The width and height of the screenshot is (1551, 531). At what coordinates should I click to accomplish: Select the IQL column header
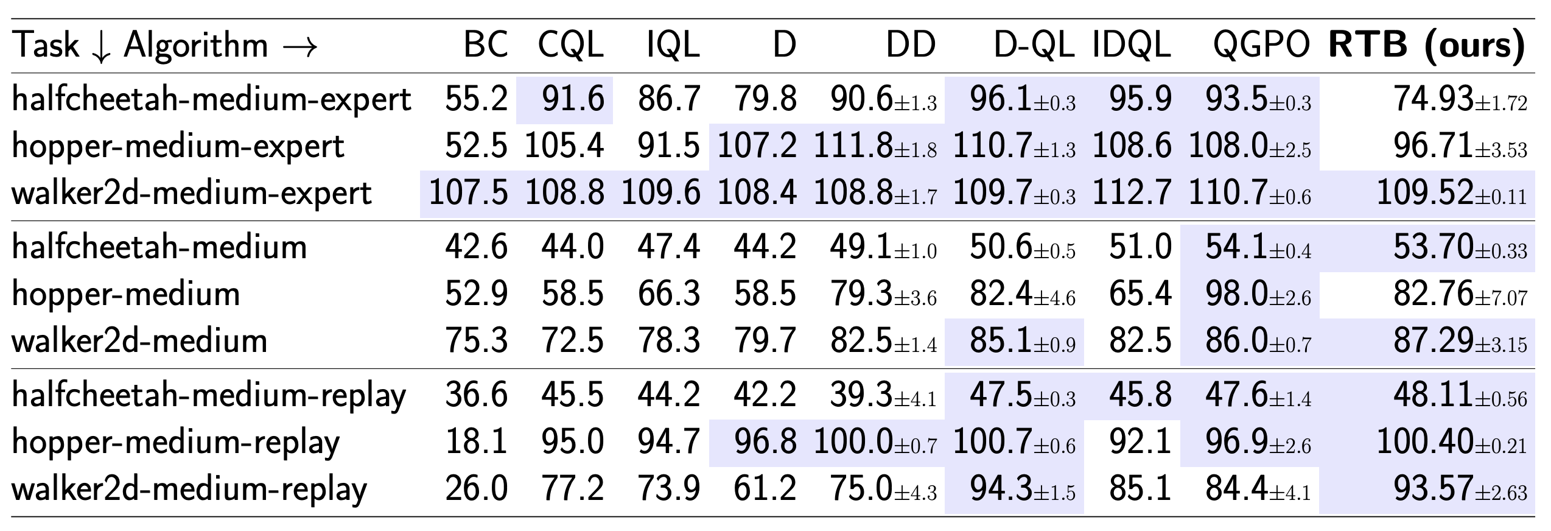click(673, 44)
